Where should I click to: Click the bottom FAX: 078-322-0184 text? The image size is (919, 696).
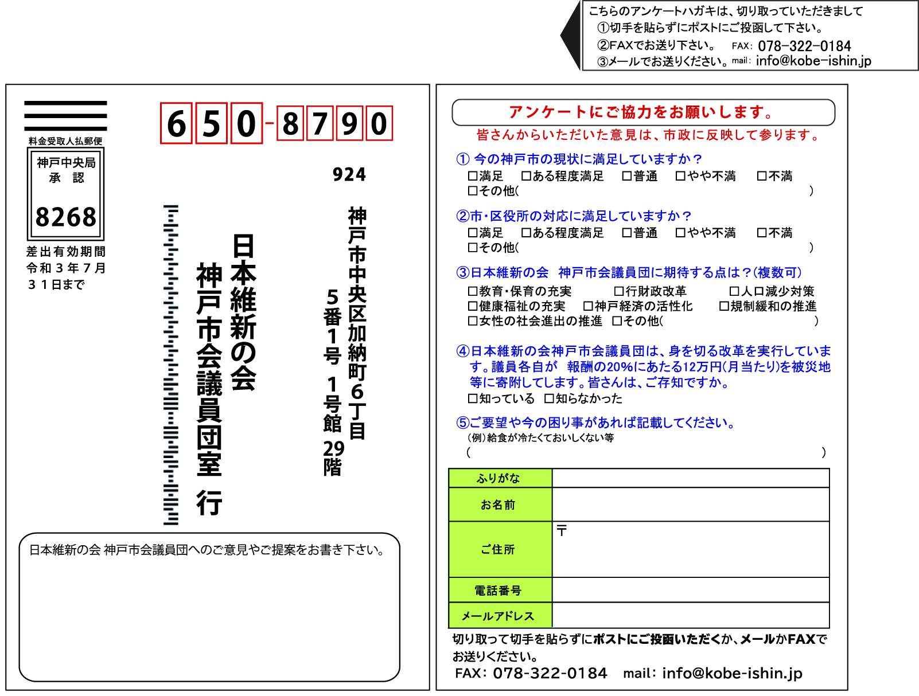(x=531, y=673)
